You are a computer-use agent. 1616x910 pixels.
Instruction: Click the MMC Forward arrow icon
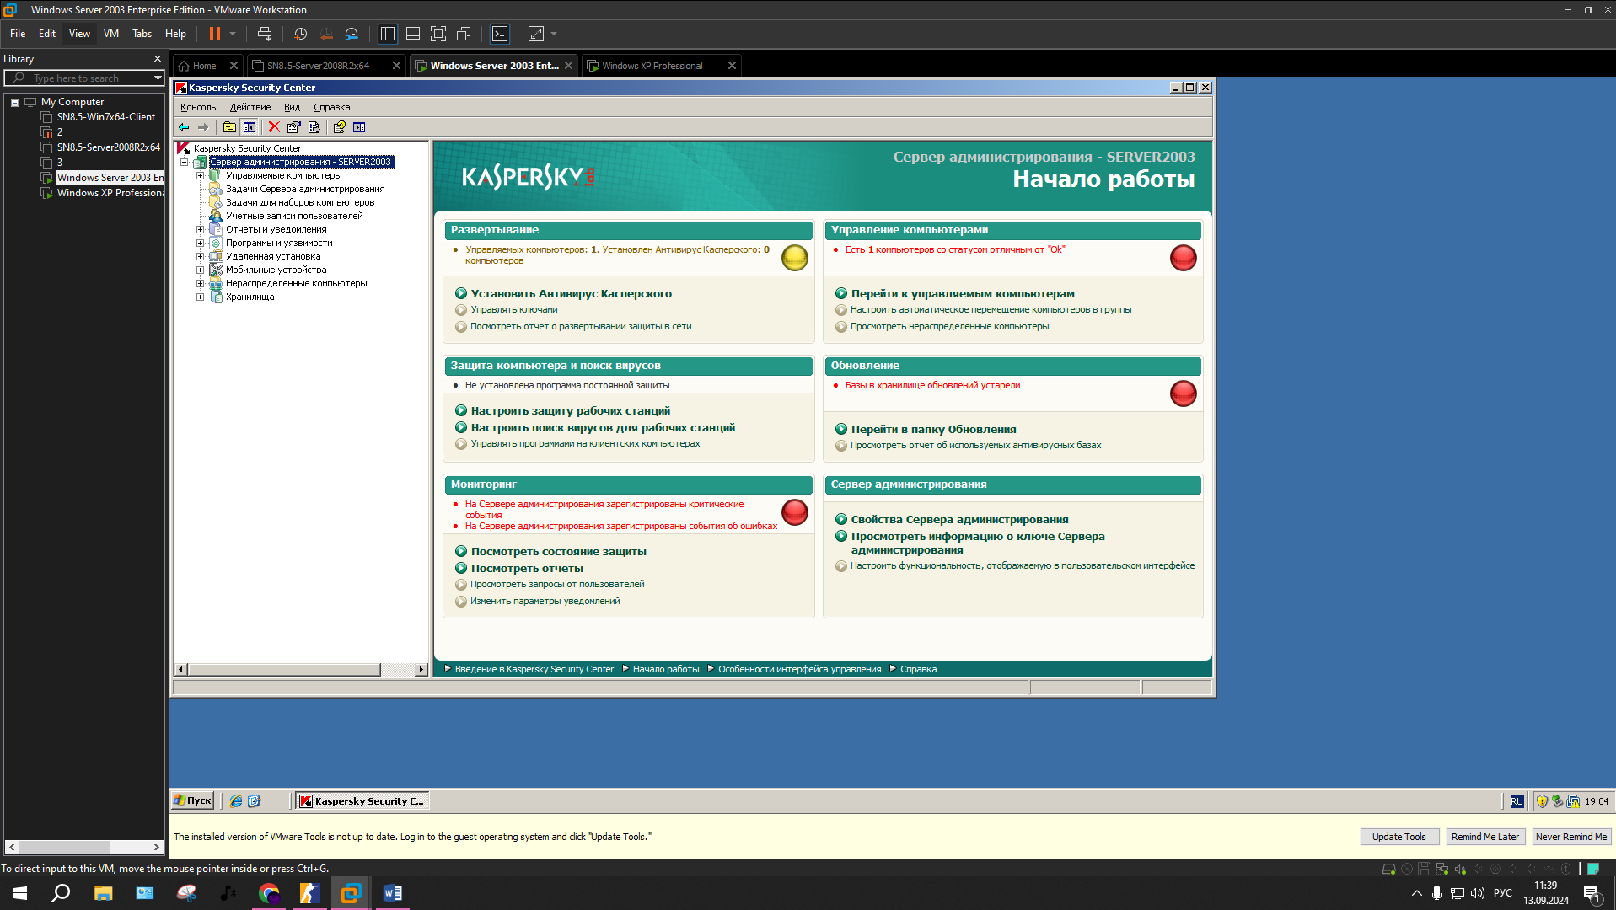[203, 127]
